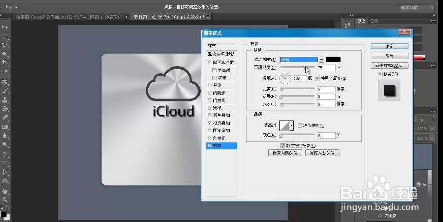
Task: Select 混合选项:默认 in style list
Action: click(221, 54)
